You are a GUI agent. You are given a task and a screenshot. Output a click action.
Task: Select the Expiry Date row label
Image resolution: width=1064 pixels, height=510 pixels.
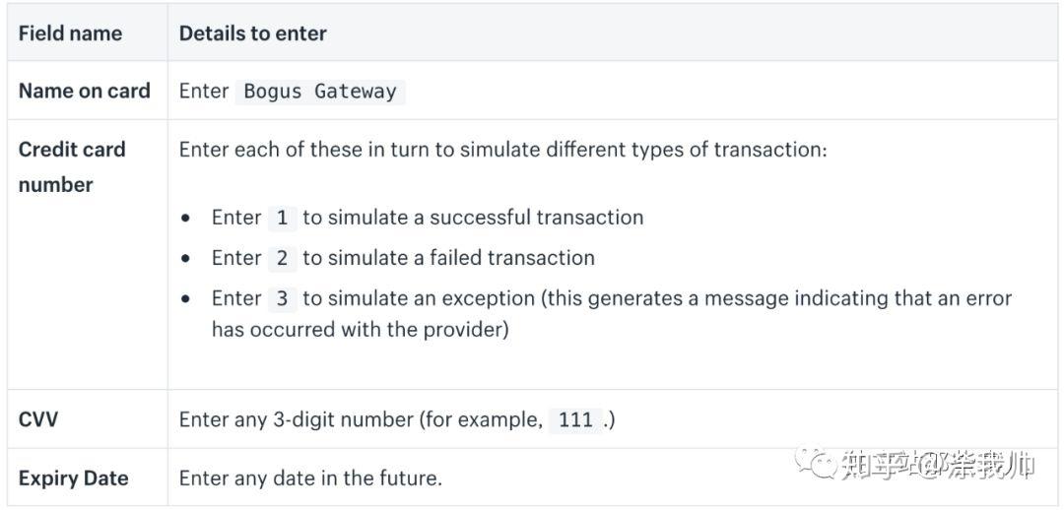(x=73, y=478)
